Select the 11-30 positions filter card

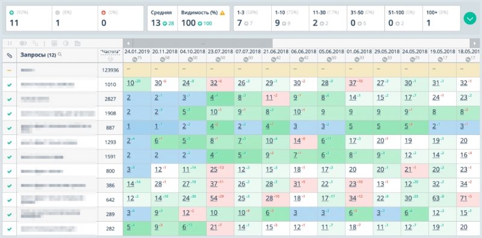point(328,19)
